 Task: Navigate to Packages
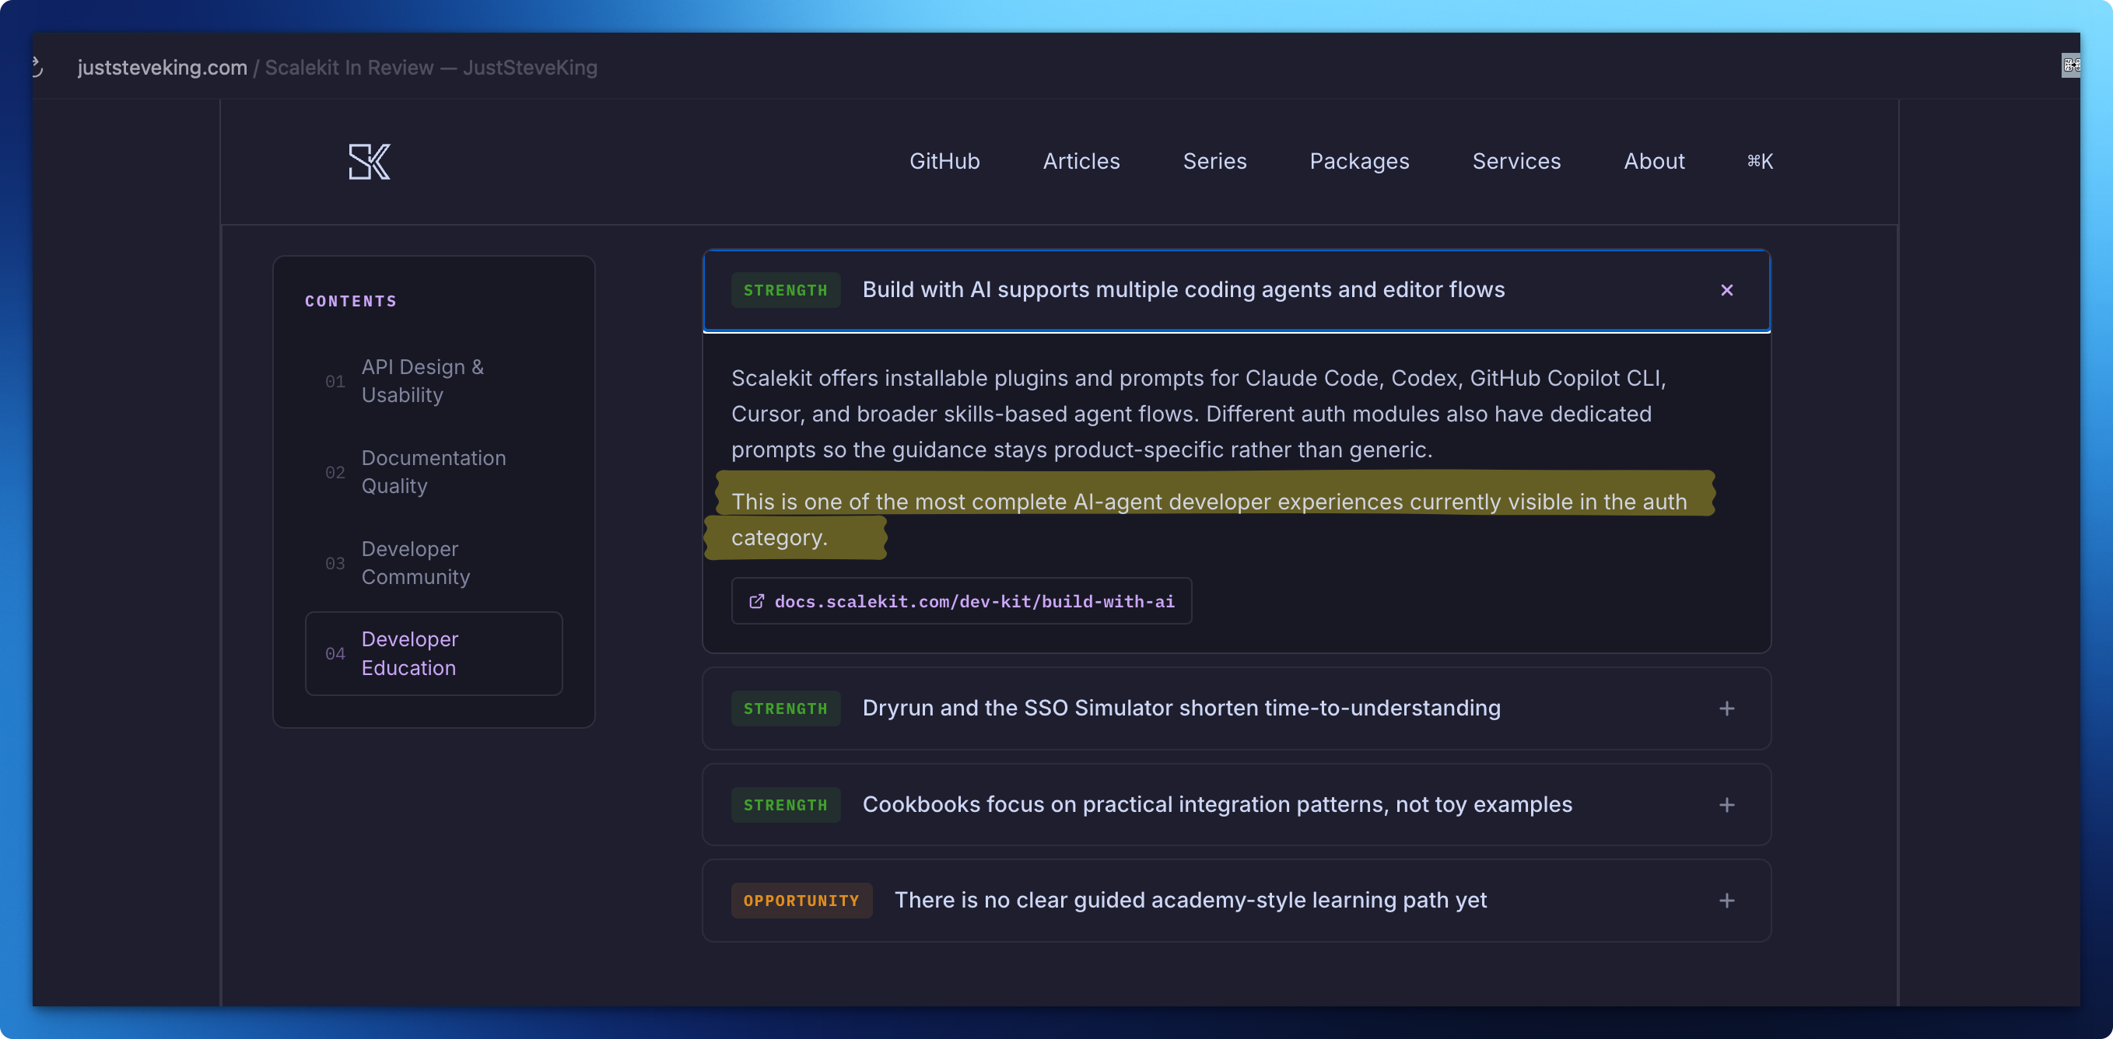pyautogui.click(x=1359, y=162)
